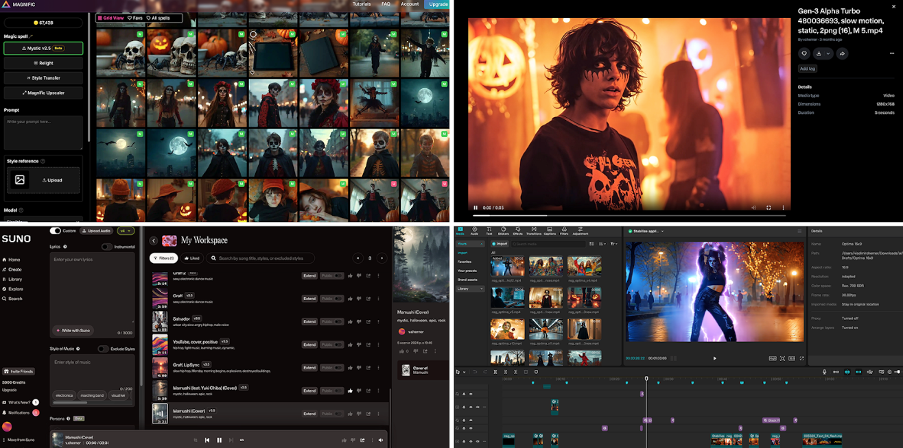Open the v4 model version dropdown
903x448 pixels.
[126, 231]
